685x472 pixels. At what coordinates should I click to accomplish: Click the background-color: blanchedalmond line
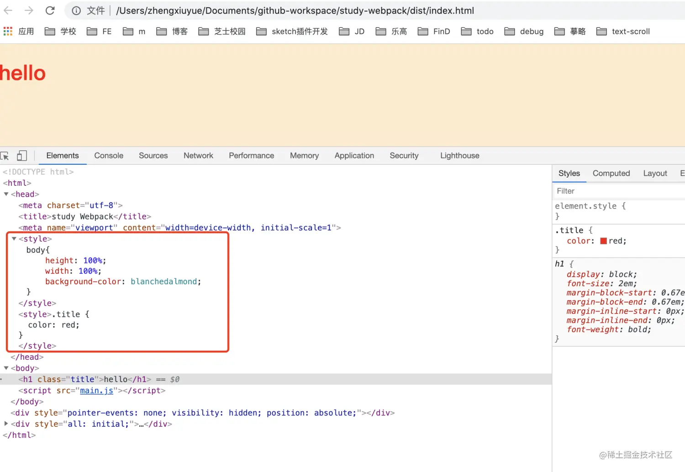[x=123, y=282]
